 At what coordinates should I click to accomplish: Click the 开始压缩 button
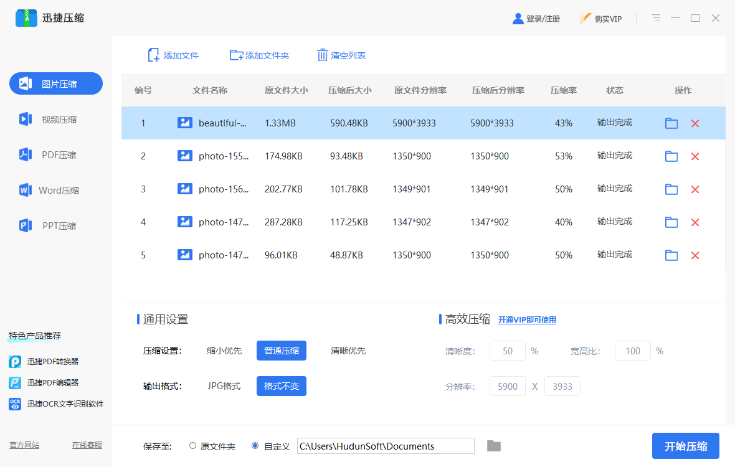(x=685, y=446)
